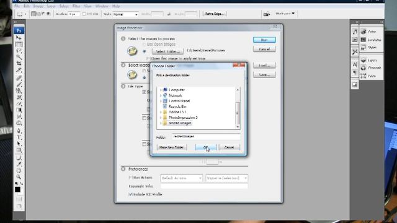The width and height of the screenshot is (397, 223).
Task: Open the Filter menu
Action: point(76,6)
